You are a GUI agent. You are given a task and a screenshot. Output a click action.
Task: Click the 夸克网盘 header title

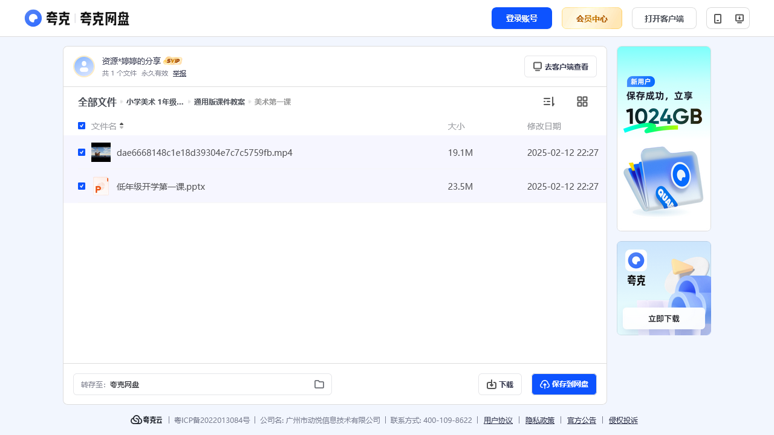105,19
